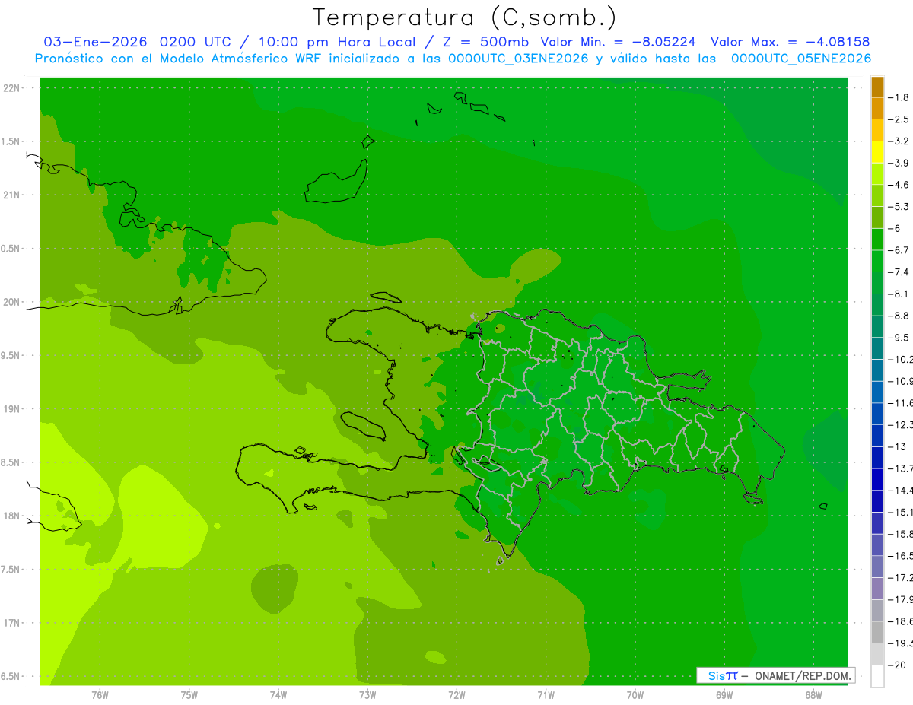Click the '74W' longitude axis label

278,695
